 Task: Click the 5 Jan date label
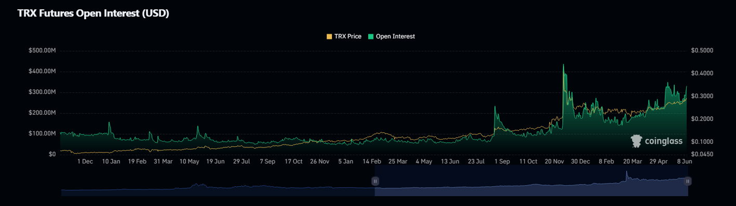tap(346, 161)
